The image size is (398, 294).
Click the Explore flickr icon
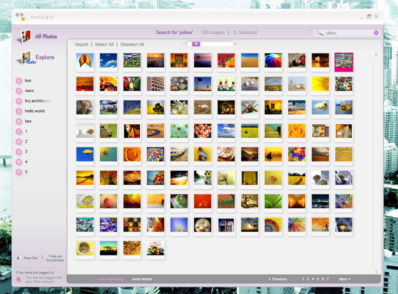[x=26, y=57]
